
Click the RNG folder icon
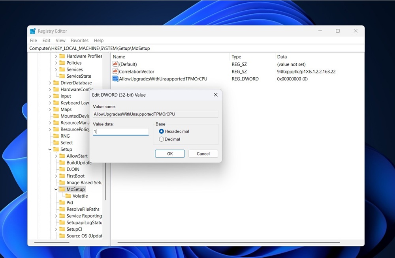pyautogui.click(x=57, y=136)
